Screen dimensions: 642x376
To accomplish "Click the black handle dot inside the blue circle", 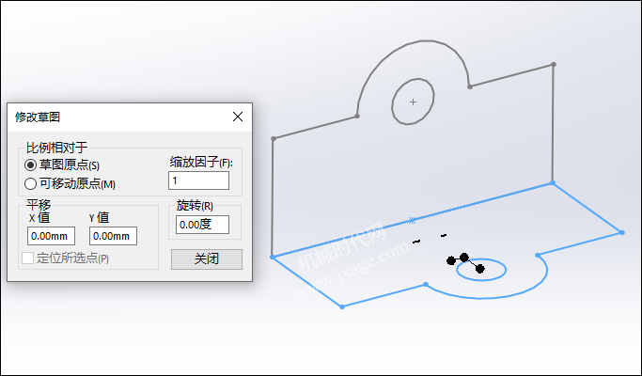I will click(x=480, y=269).
